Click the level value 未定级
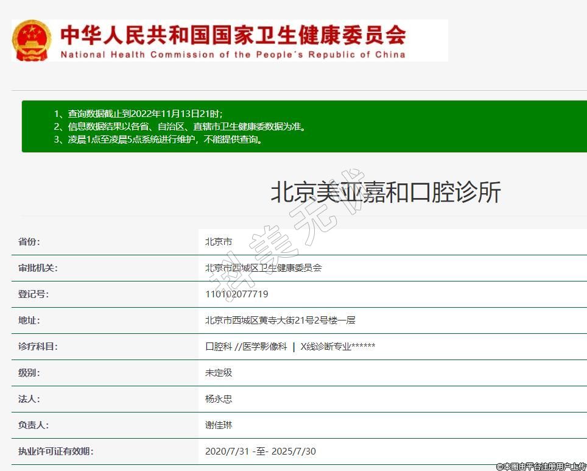Screen dimensions: 587x471 pyautogui.click(x=219, y=373)
